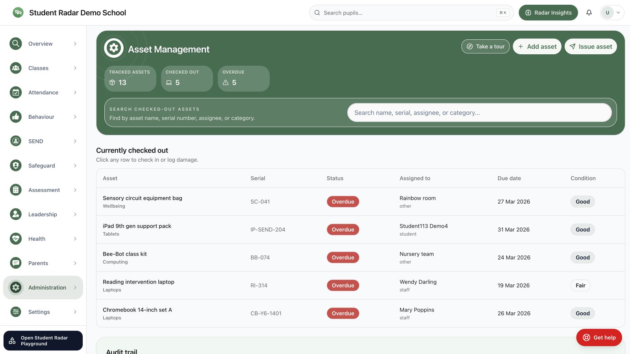Select the Health heartbeat icon
This screenshot has height=354, width=630.
[16, 239]
